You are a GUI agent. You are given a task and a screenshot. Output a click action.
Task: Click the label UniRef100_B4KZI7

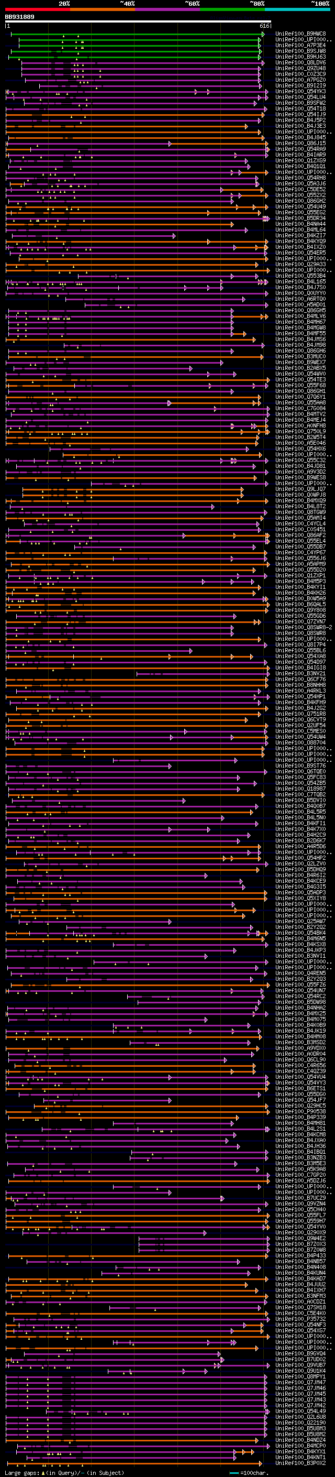tap(300, 236)
